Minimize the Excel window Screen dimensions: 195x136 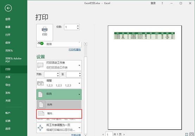point(171,3)
